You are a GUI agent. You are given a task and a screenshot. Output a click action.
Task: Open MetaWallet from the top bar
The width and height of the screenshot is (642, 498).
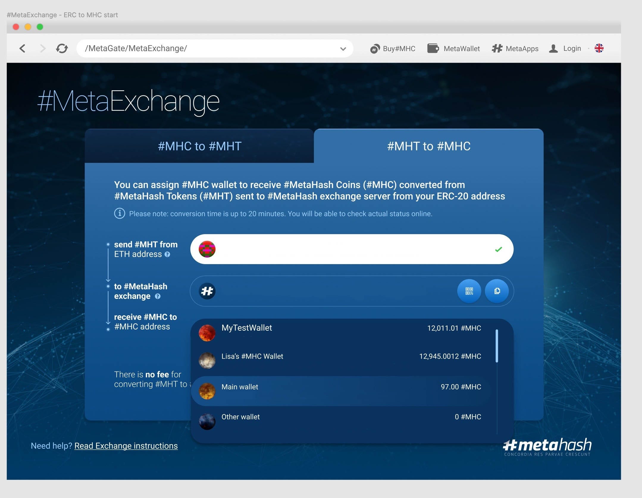453,48
